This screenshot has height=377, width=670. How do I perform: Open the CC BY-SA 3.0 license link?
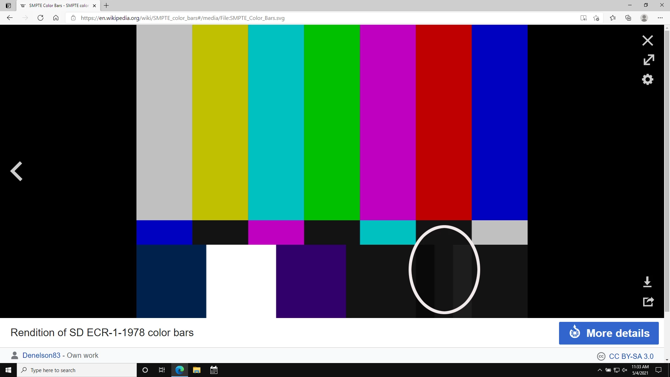(x=631, y=356)
